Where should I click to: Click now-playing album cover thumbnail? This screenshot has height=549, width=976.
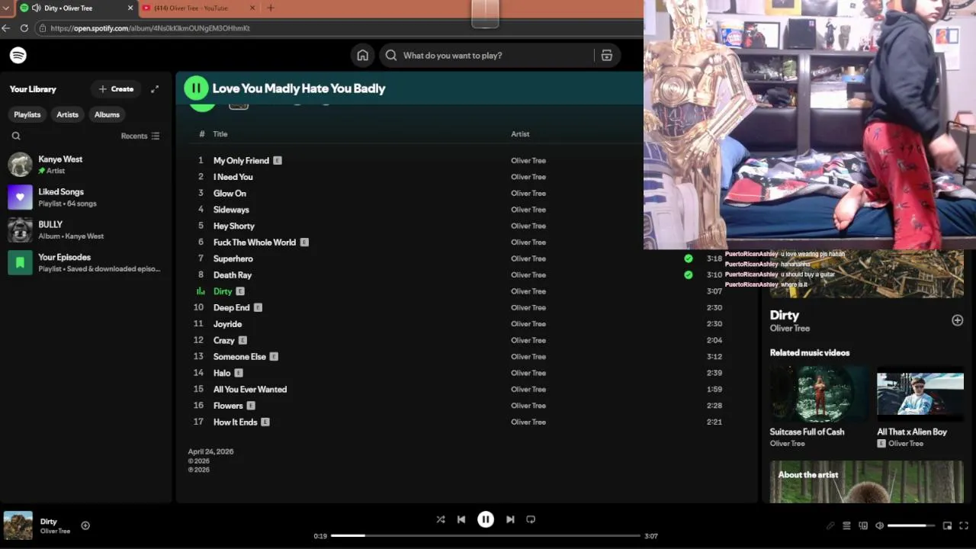tap(18, 525)
